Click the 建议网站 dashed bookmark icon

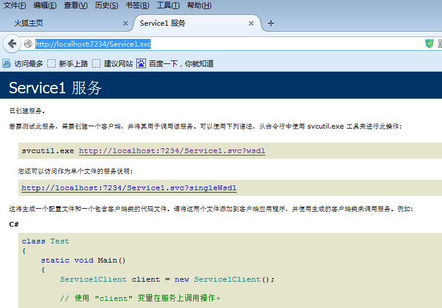pyautogui.click(x=96, y=63)
